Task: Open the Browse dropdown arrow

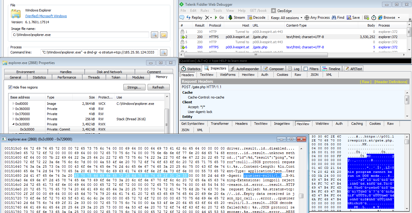Action: click(x=399, y=18)
